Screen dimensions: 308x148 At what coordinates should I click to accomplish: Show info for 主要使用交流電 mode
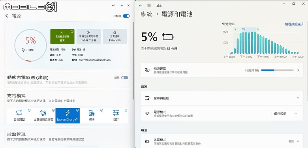53,111
